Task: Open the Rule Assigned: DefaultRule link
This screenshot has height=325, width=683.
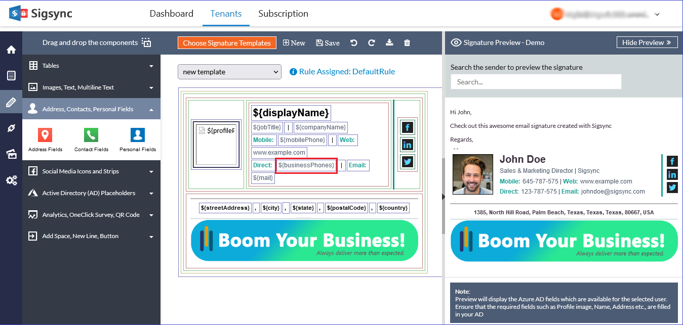Action: click(x=347, y=72)
